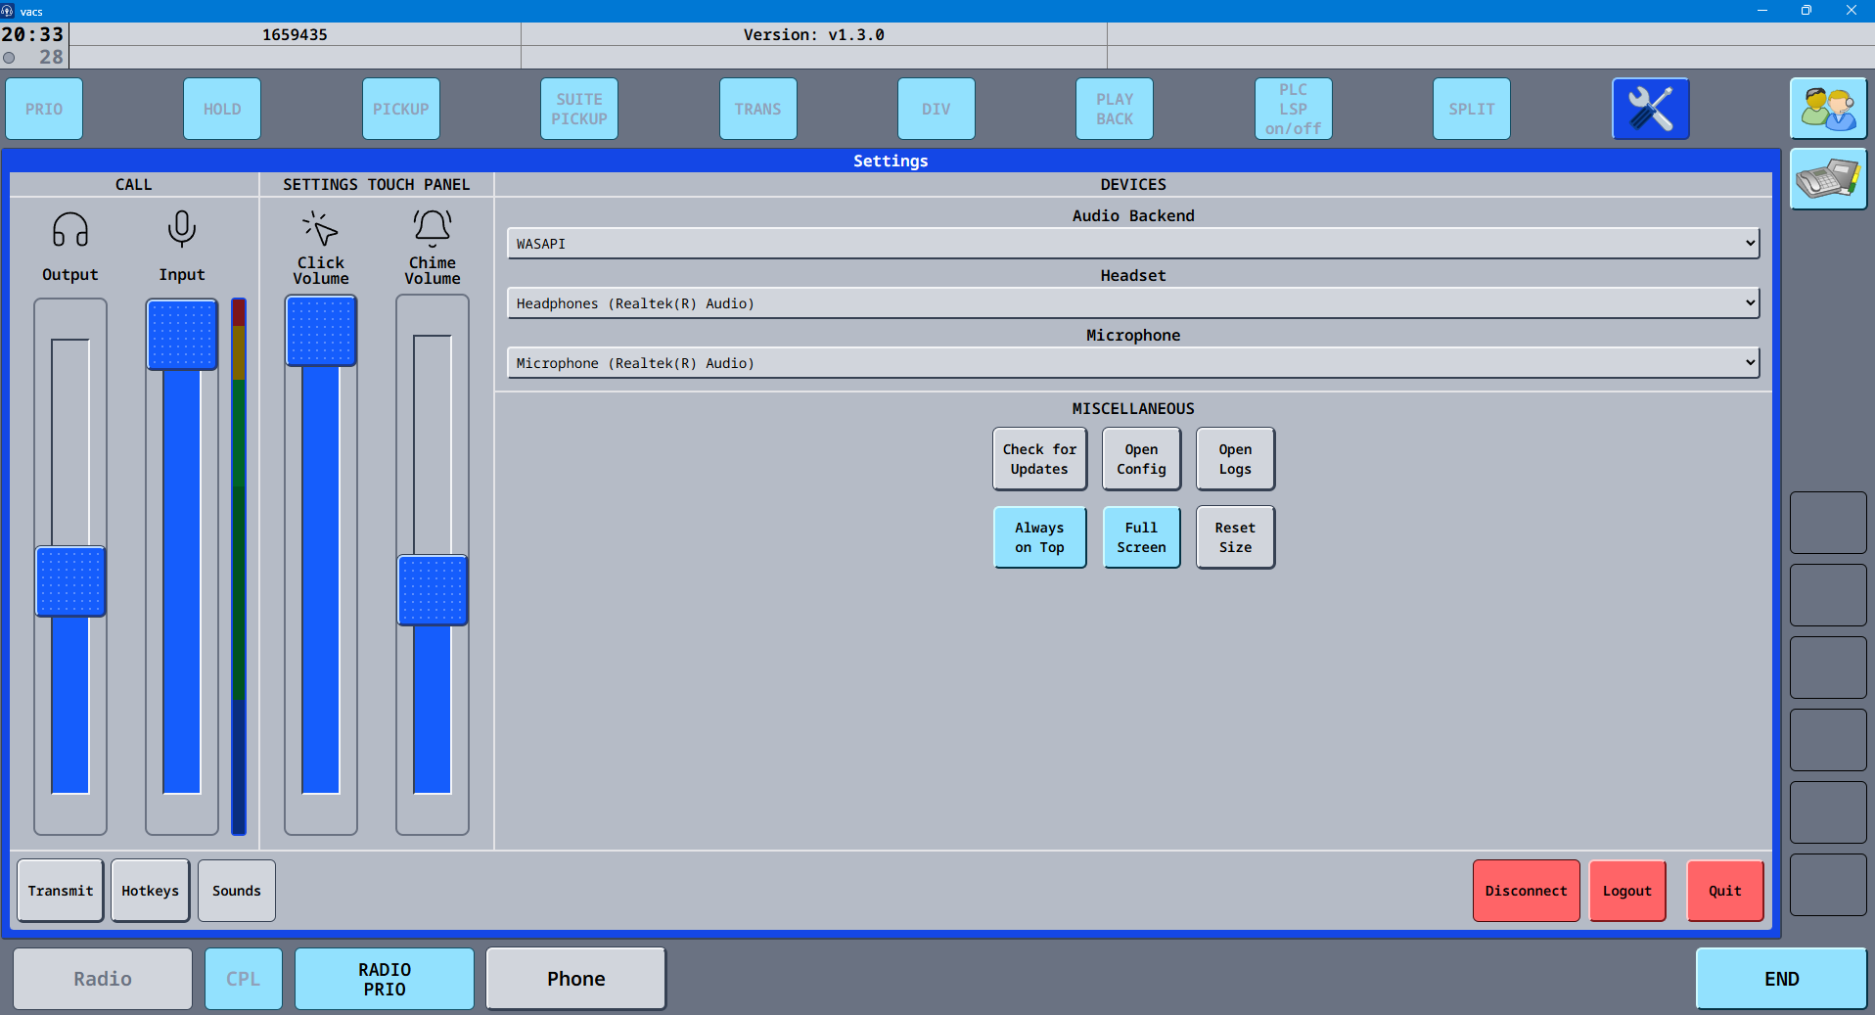Open the Audio Backend WASAPI dropdown
Image resolution: width=1875 pixels, height=1015 pixels.
tap(1132, 243)
